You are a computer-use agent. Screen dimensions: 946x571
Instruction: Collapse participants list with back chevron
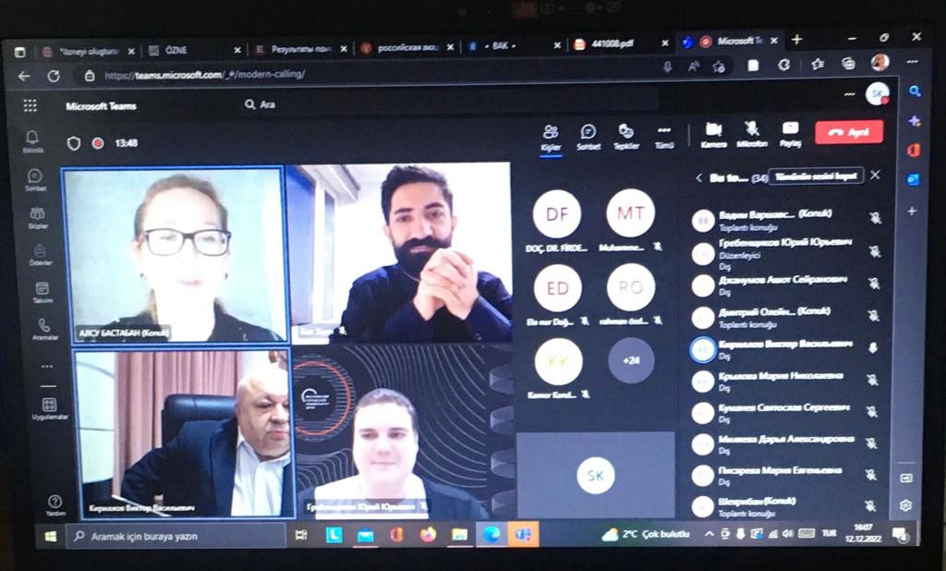tap(699, 177)
